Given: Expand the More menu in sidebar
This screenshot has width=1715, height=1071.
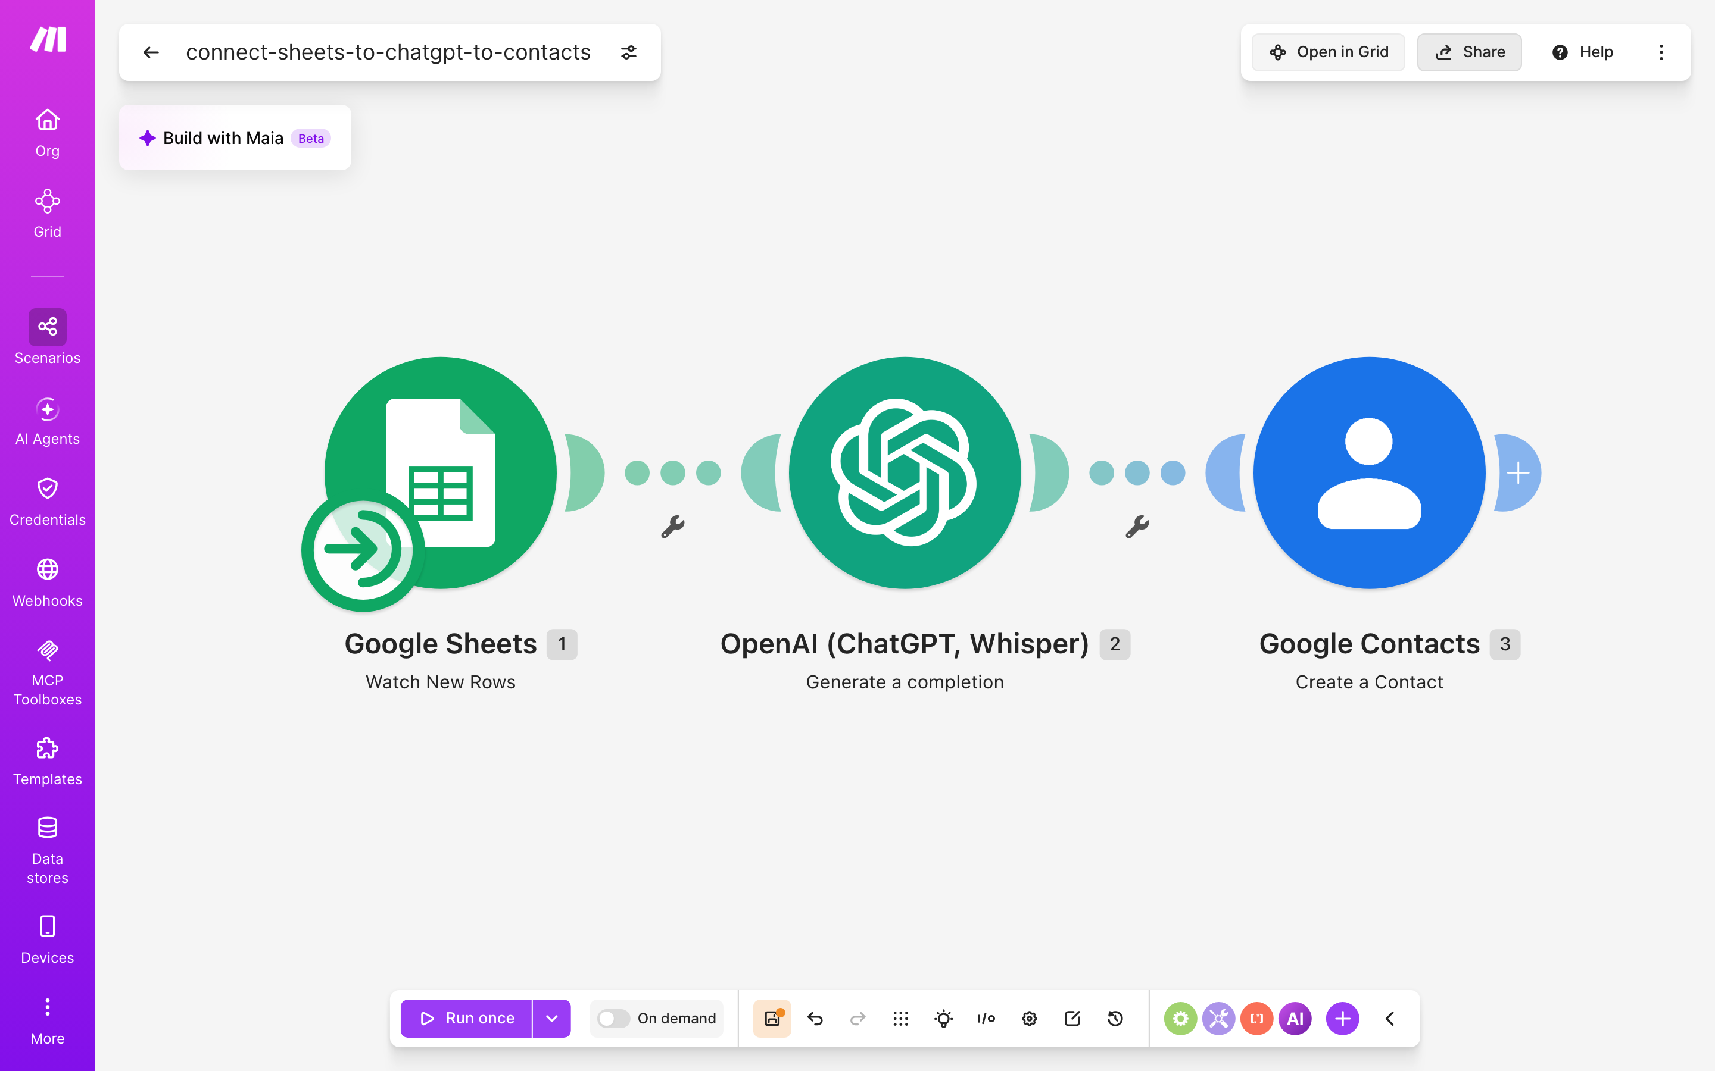Looking at the screenshot, I should coord(48,1022).
